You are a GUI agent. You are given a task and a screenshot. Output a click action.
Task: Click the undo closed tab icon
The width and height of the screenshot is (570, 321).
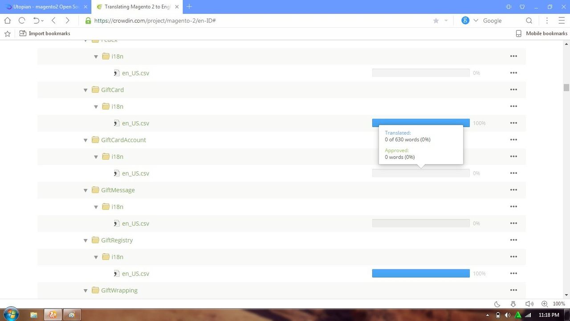click(x=37, y=21)
